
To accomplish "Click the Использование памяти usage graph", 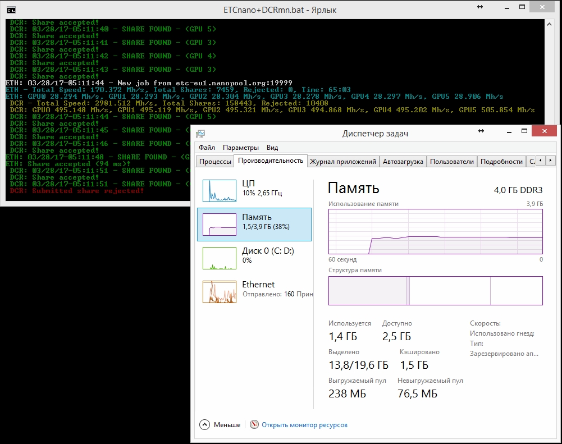I will (x=435, y=231).
